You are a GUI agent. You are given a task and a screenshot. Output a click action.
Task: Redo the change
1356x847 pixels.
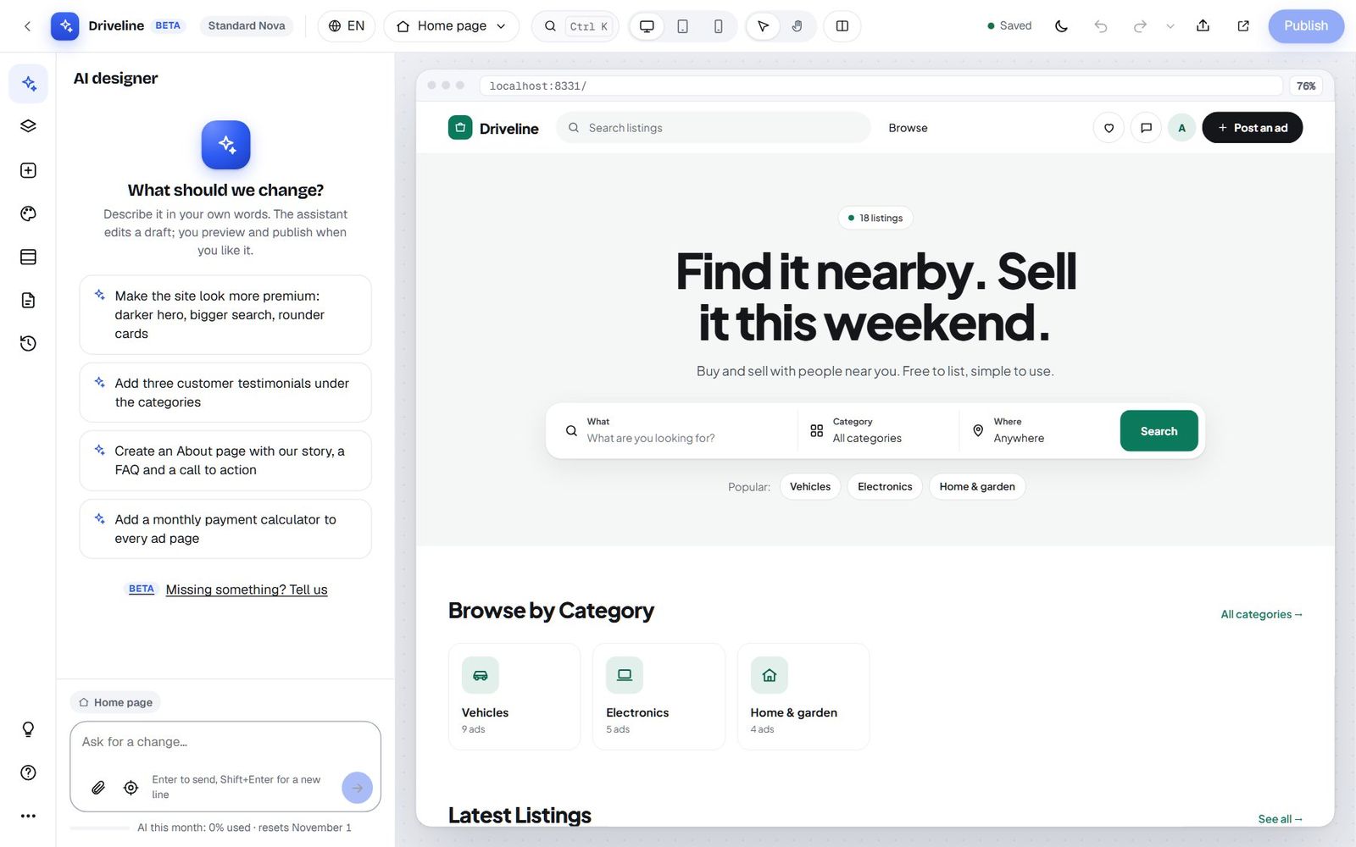coord(1140,26)
